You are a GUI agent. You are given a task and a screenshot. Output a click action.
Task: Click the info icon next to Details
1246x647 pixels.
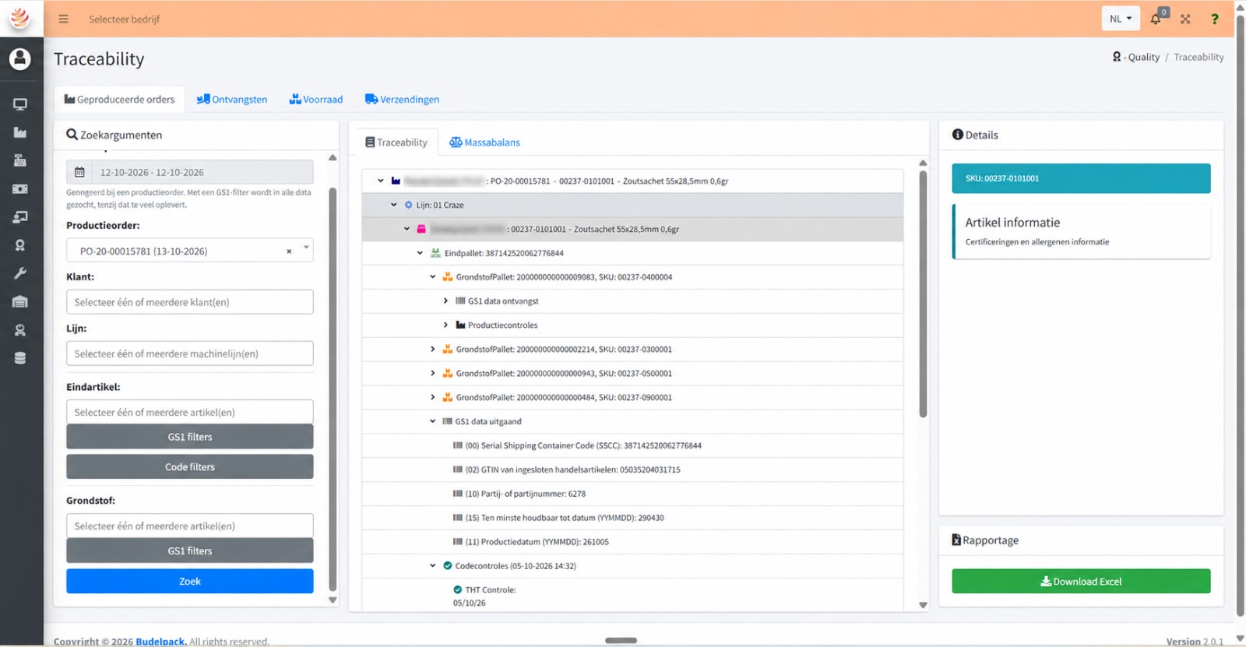click(x=957, y=135)
